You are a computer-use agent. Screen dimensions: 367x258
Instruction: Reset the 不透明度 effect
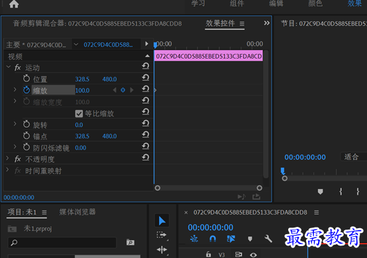[x=146, y=157]
